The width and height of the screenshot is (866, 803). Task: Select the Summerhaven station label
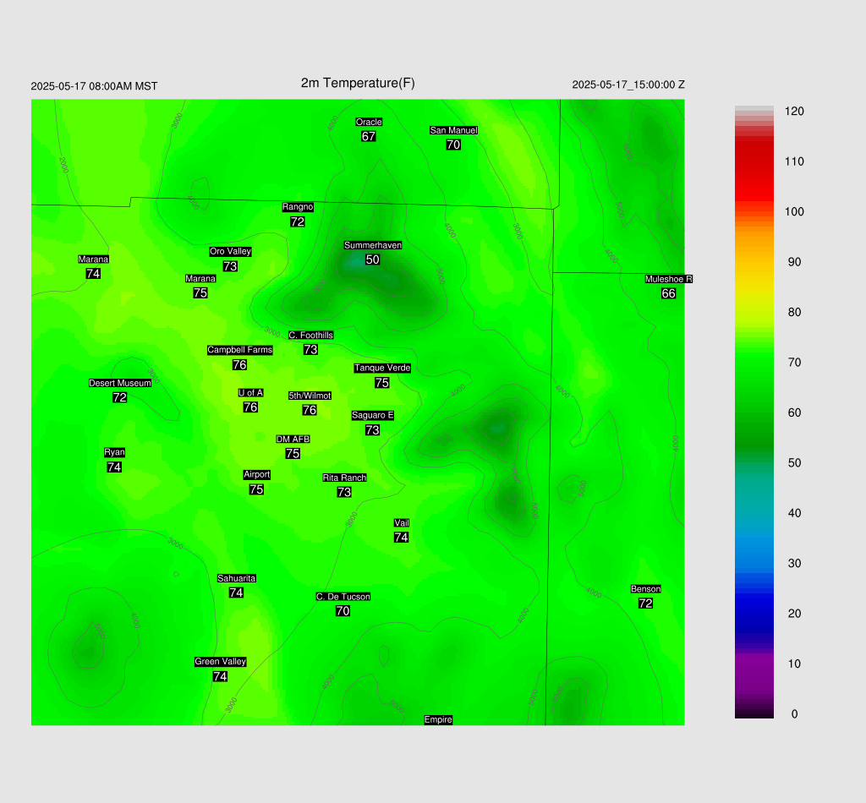click(373, 245)
